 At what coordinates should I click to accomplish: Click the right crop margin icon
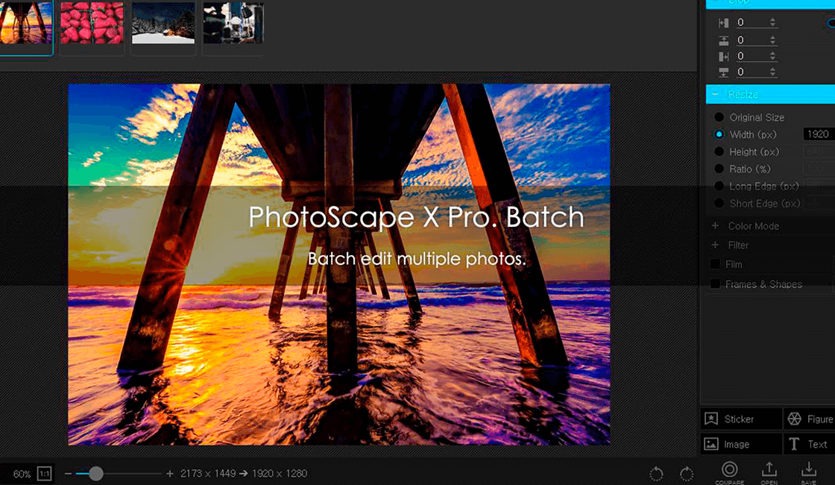(x=723, y=57)
